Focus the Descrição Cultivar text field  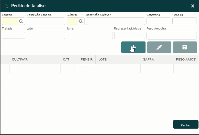tap(115, 21)
